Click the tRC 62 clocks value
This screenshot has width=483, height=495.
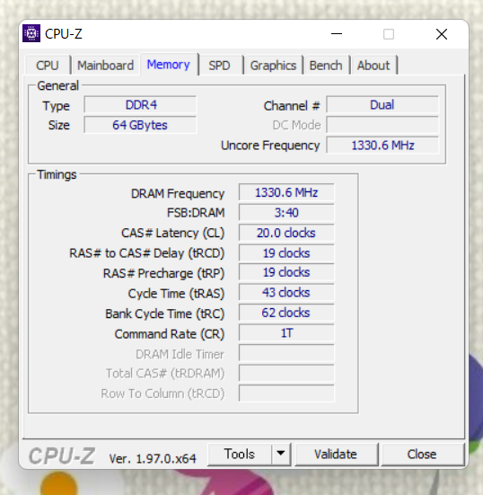[x=286, y=313]
